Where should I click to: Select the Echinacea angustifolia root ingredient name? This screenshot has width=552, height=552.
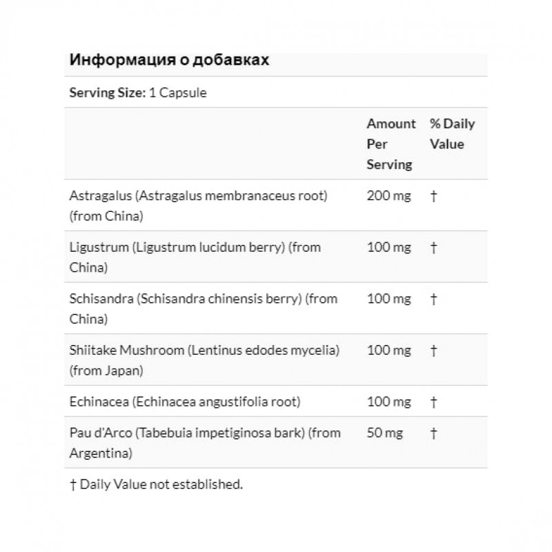click(185, 402)
